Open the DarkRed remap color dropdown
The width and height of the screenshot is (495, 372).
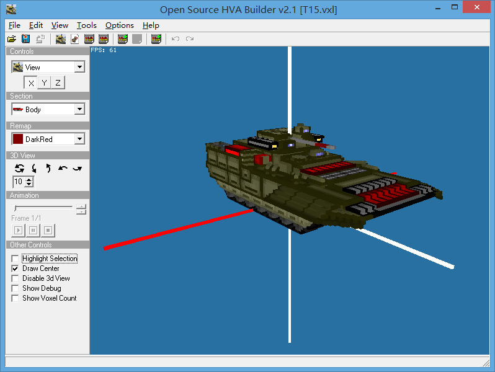click(79, 139)
